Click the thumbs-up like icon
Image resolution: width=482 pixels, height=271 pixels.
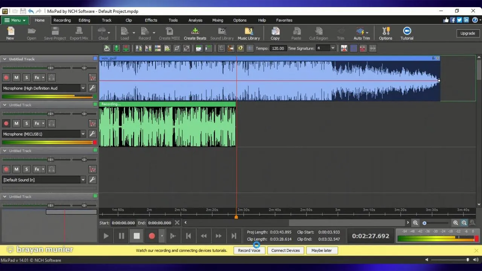446,20
